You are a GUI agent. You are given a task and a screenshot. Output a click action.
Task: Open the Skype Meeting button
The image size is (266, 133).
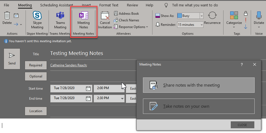[37, 20]
